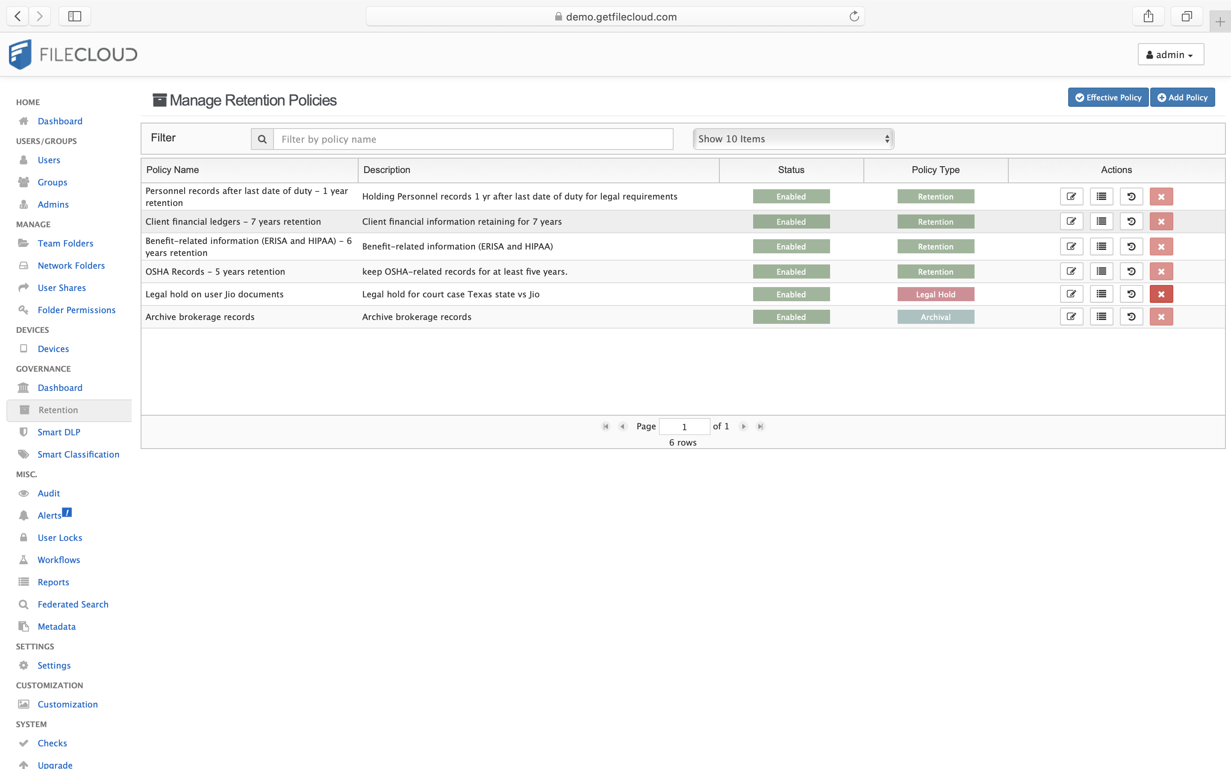Open list icon for Benefit-related information policy
The height and width of the screenshot is (769, 1231).
click(1101, 246)
